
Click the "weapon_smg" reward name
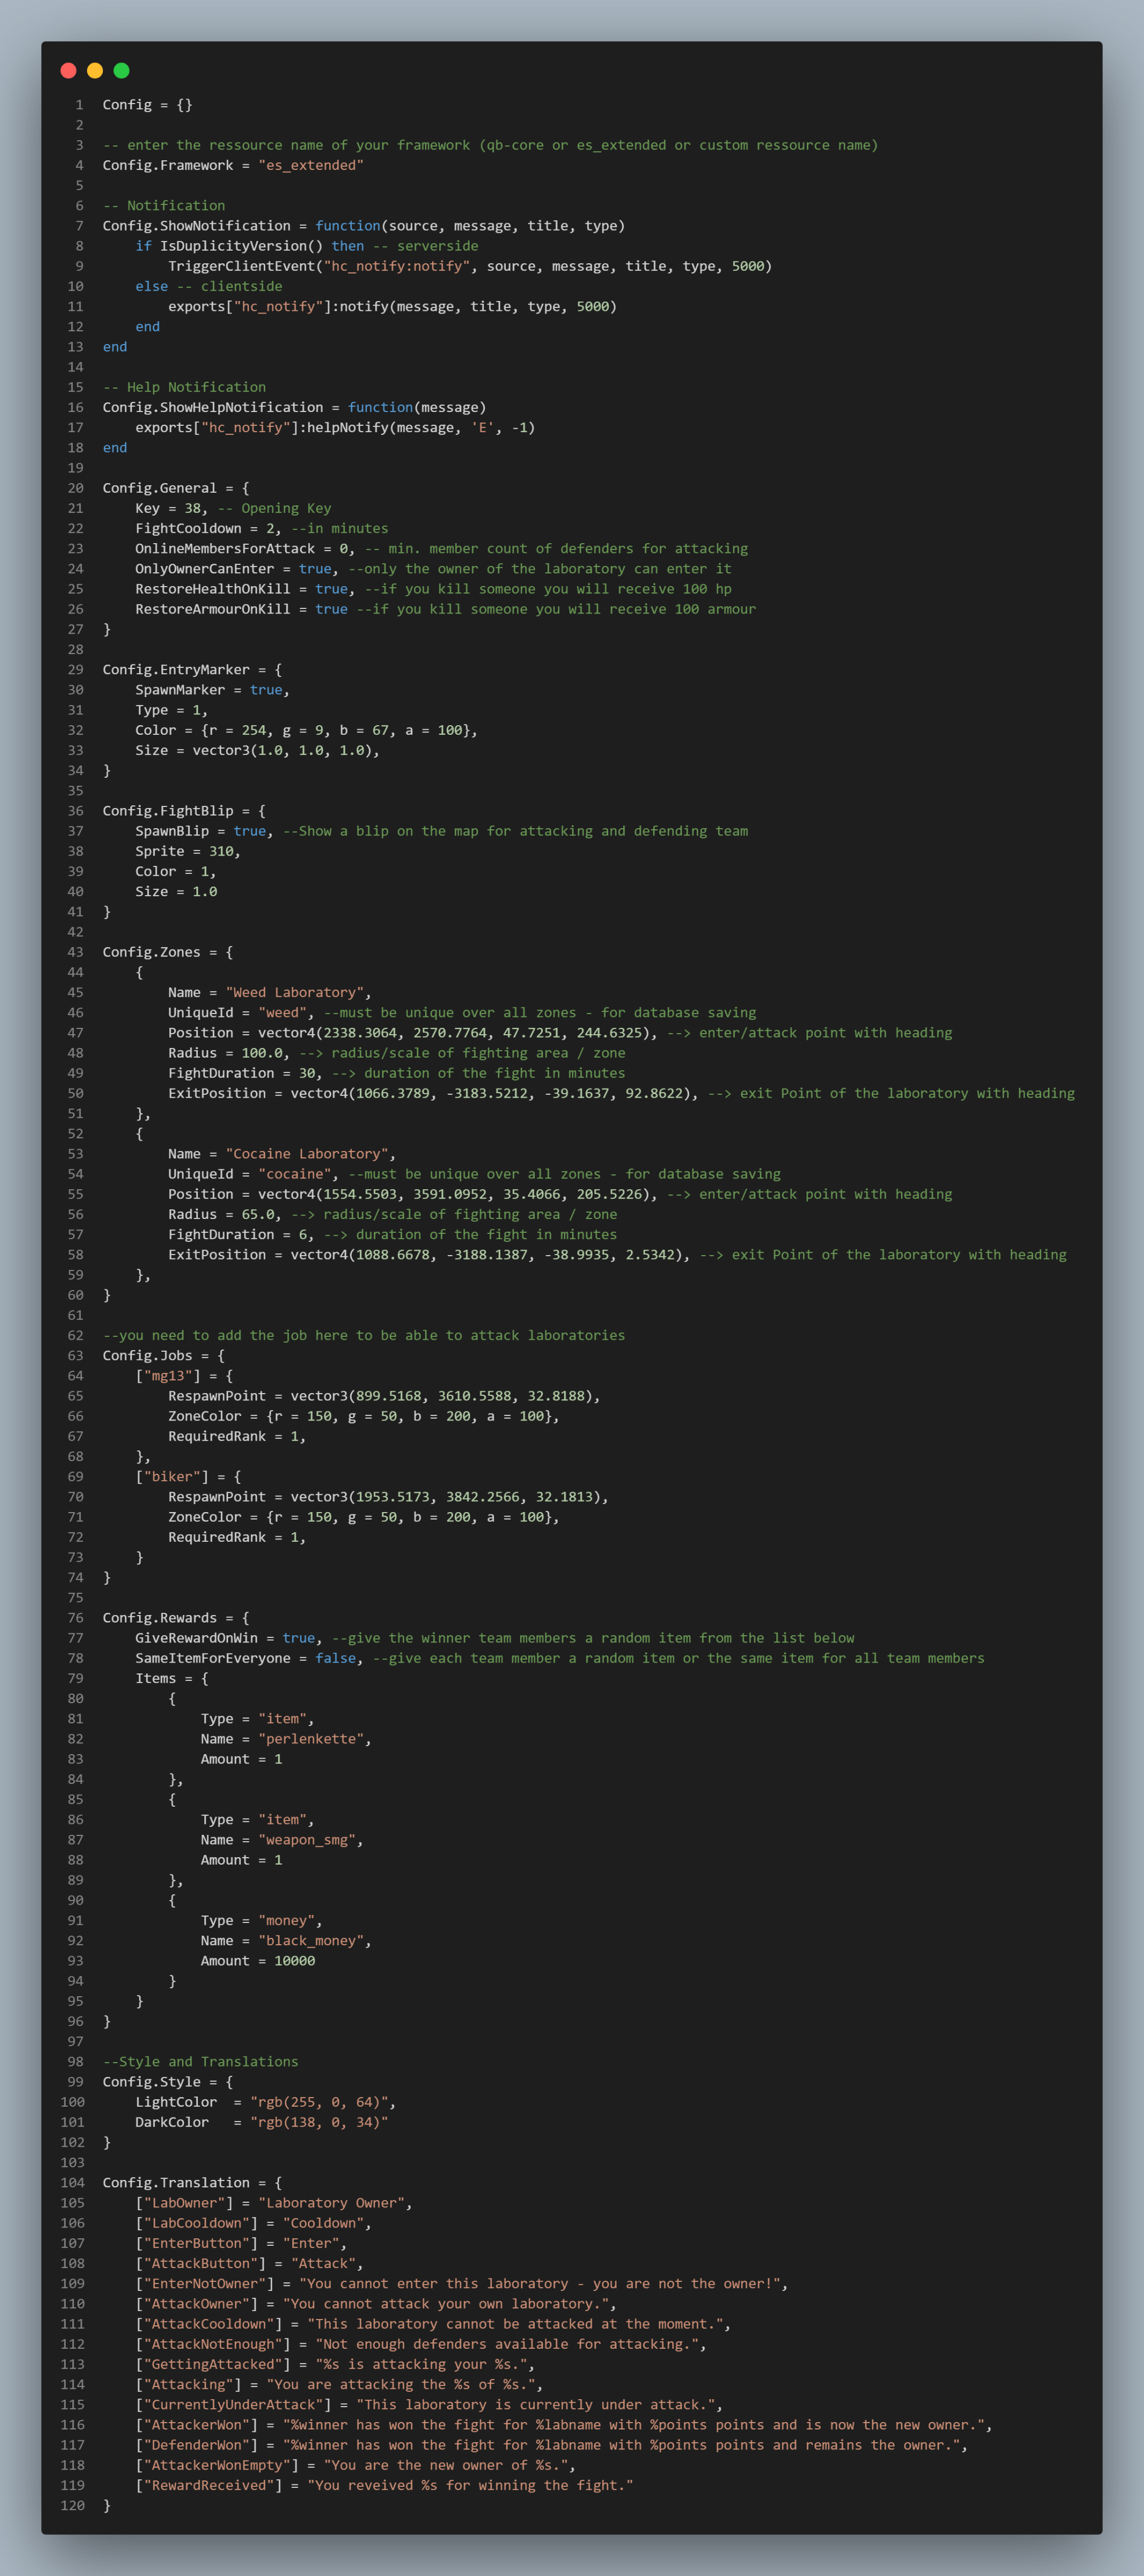point(307,1840)
